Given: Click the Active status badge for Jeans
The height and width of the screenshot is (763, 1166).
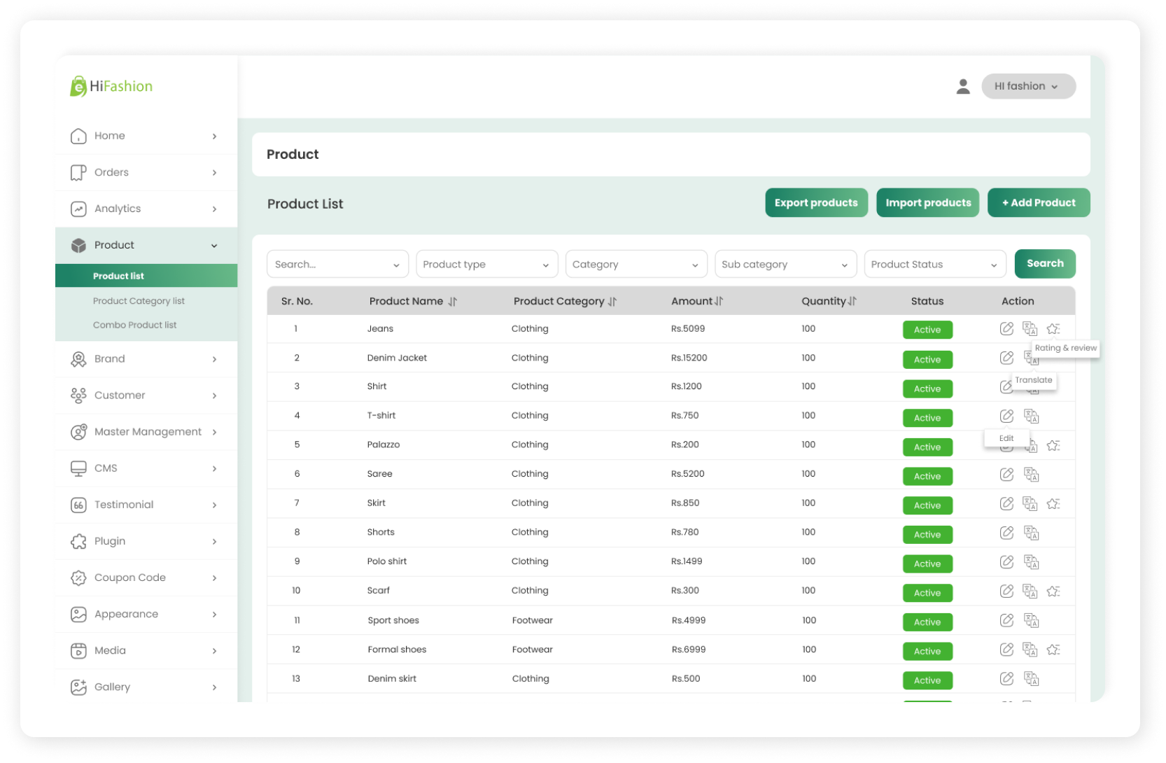Looking at the screenshot, I should pos(927,330).
